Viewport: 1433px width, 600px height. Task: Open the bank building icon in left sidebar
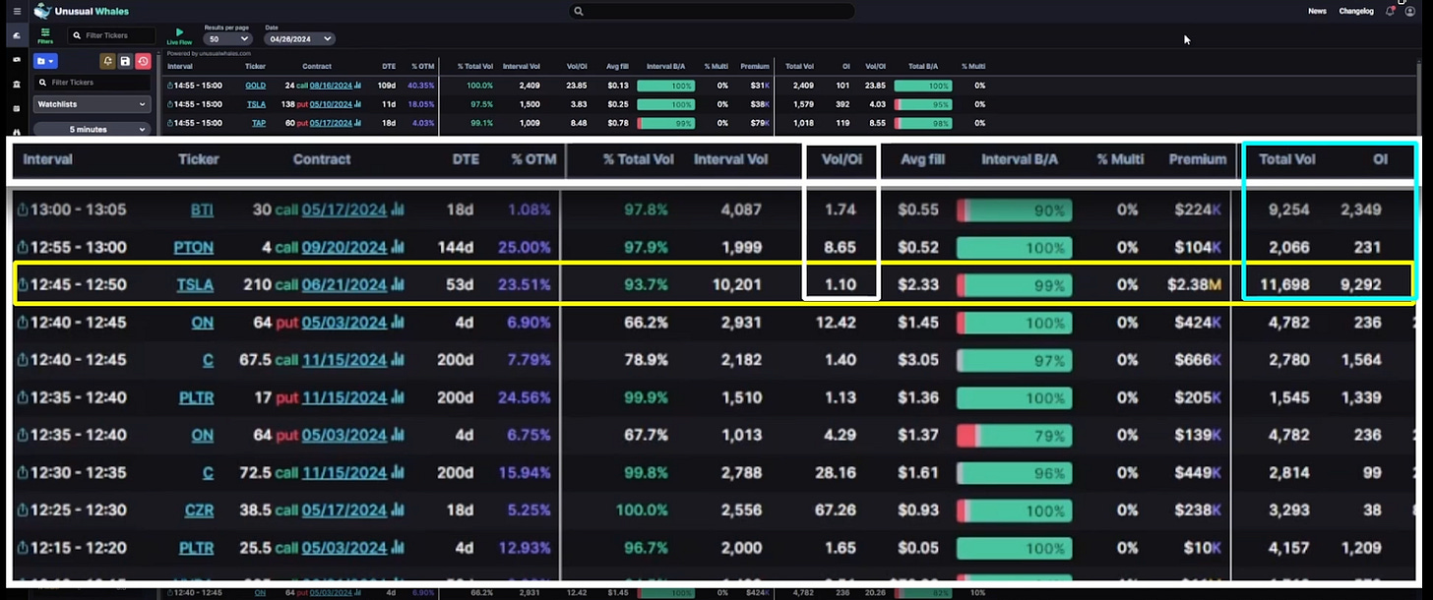tap(17, 85)
